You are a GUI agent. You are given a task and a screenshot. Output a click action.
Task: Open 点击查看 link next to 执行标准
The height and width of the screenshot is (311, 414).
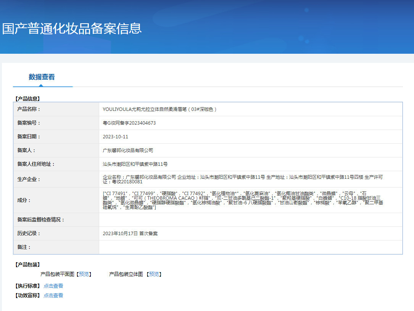point(53,286)
